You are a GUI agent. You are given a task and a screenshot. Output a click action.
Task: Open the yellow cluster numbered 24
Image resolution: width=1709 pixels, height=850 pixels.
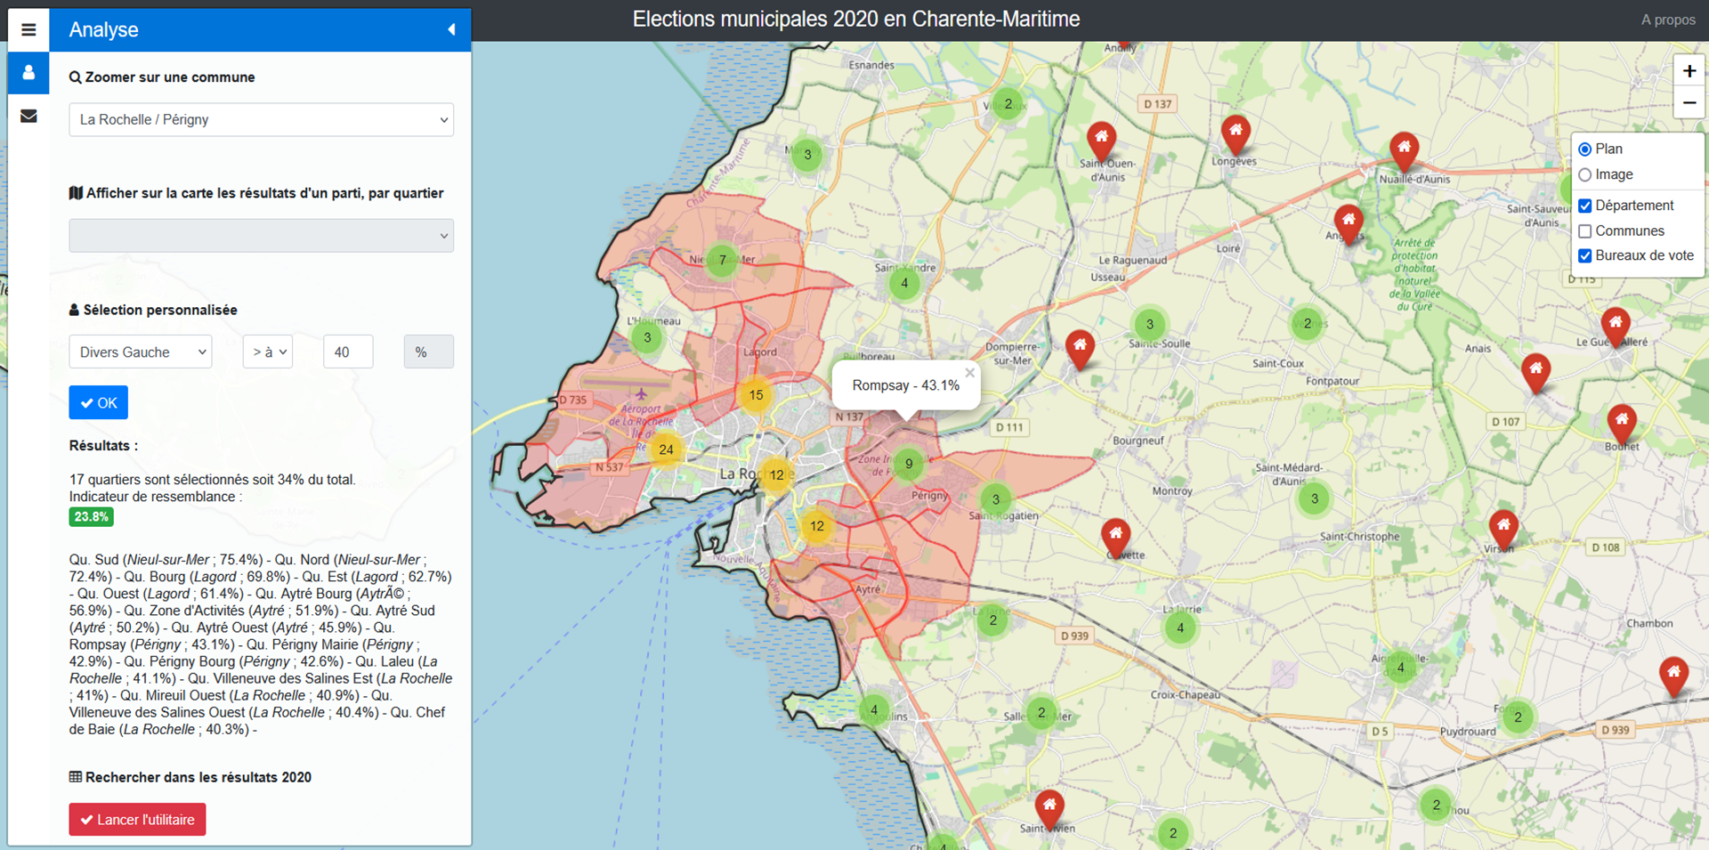[666, 449]
